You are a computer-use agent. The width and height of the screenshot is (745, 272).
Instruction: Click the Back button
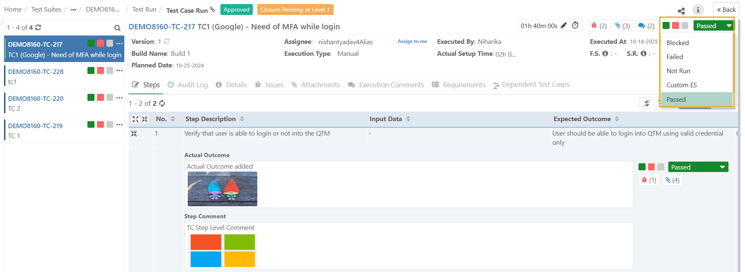click(726, 10)
